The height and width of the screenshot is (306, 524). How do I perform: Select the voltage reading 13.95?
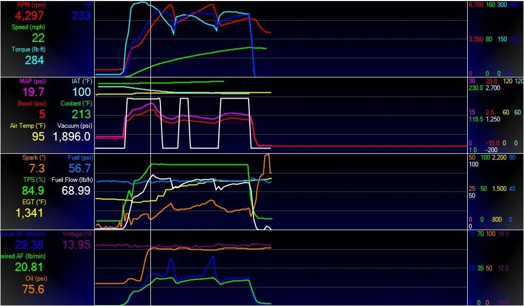coord(77,244)
